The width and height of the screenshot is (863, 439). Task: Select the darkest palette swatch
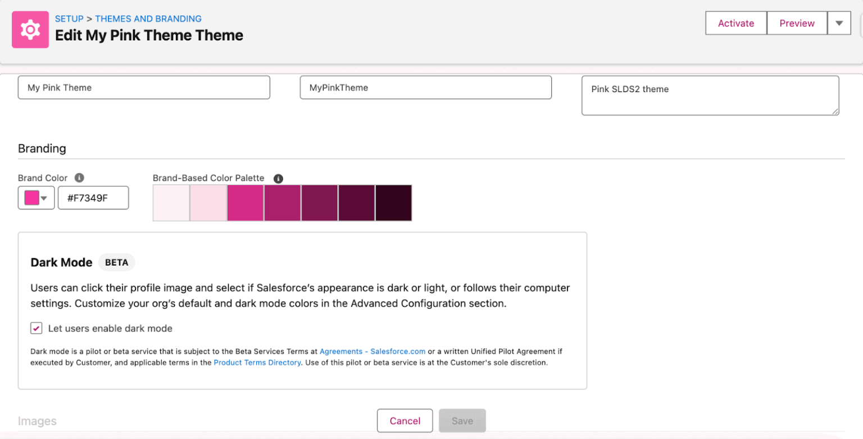pos(393,203)
